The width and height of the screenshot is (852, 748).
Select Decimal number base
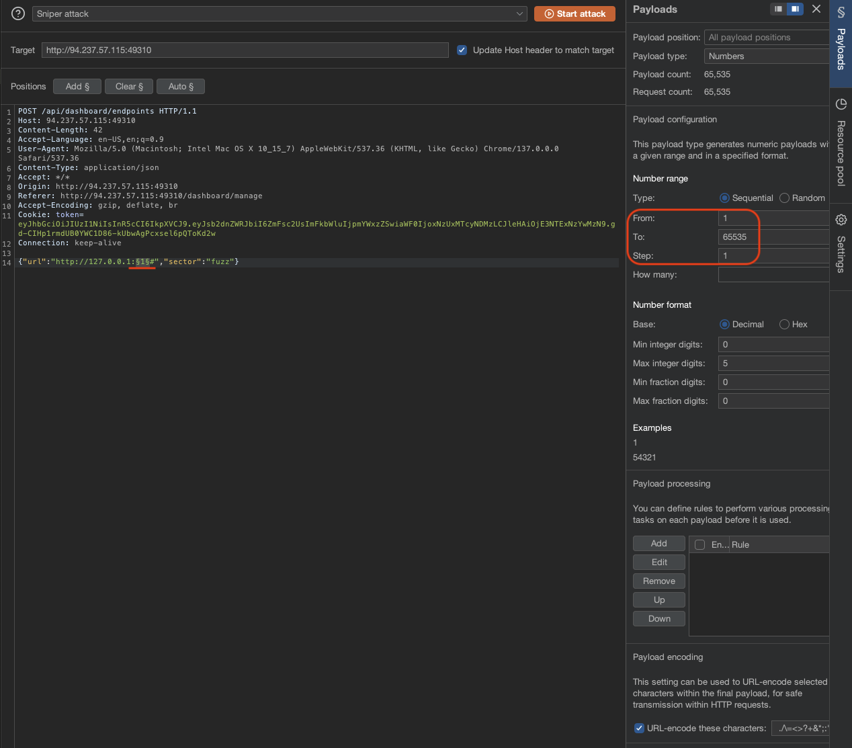724,325
